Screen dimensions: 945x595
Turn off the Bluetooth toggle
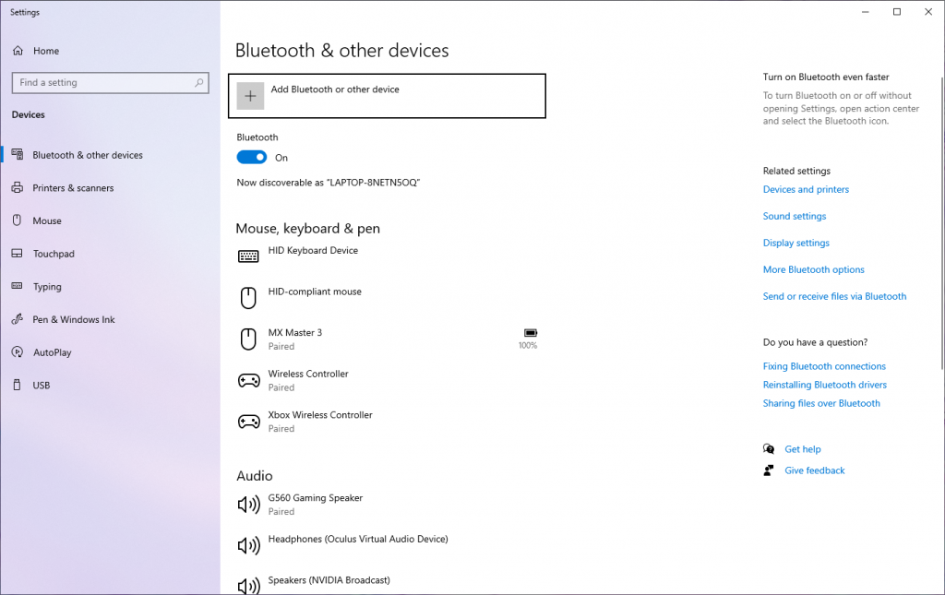click(x=252, y=158)
